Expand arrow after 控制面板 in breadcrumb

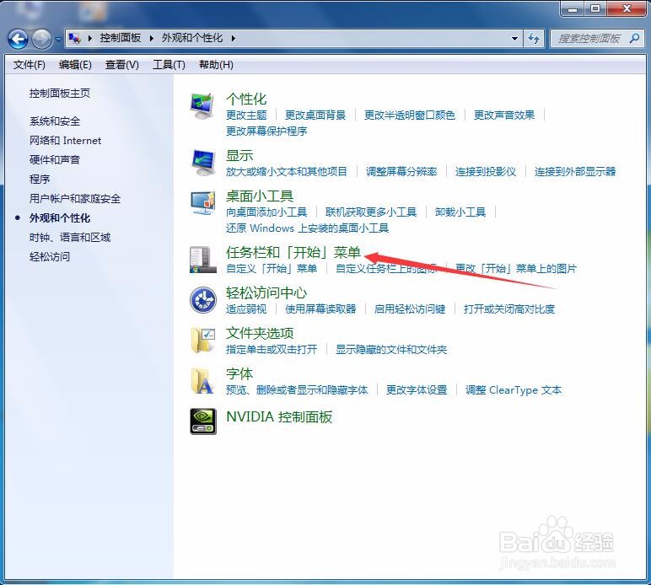tap(152, 38)
